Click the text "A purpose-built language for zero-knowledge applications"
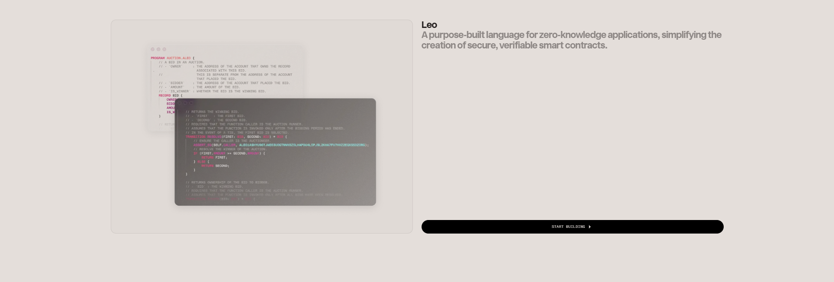 pos(540,35)
